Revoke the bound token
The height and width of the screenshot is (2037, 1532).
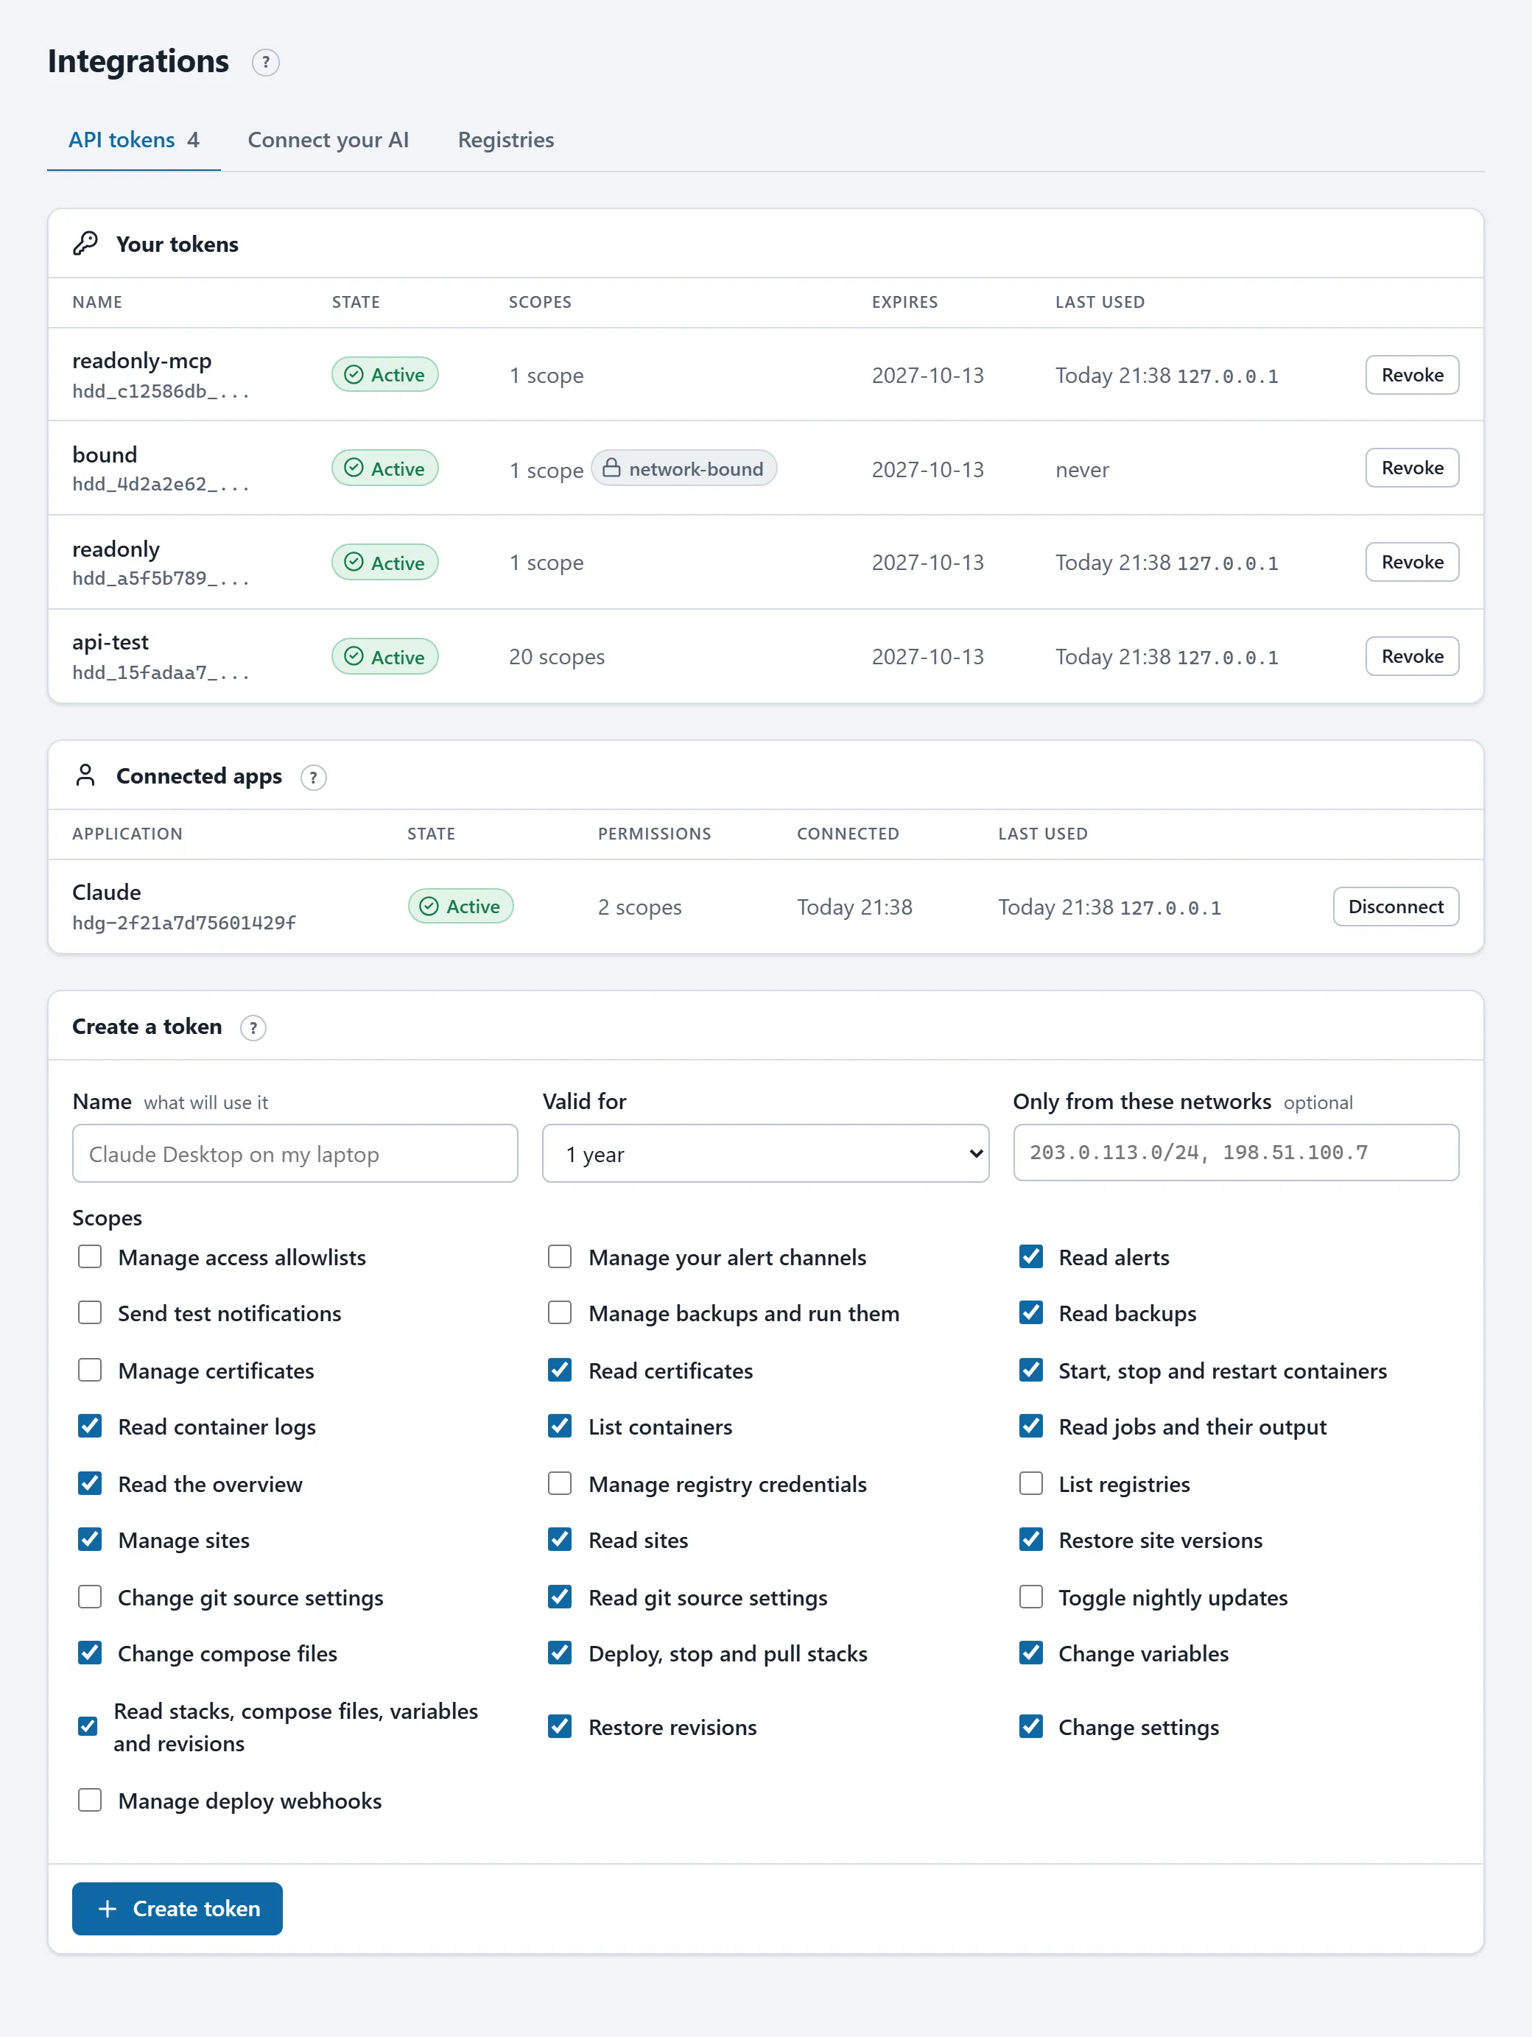click(x=1412, y=468)
